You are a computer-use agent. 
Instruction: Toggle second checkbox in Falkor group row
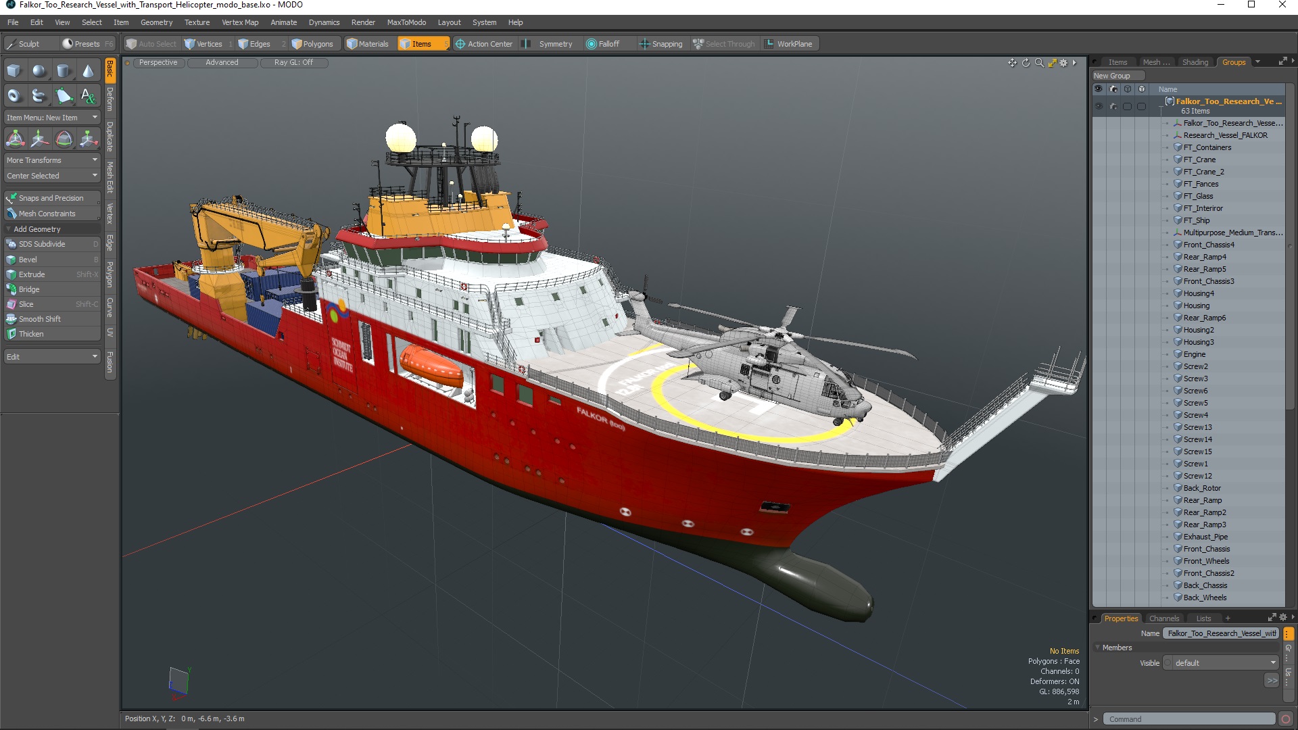coord(1141,106)
